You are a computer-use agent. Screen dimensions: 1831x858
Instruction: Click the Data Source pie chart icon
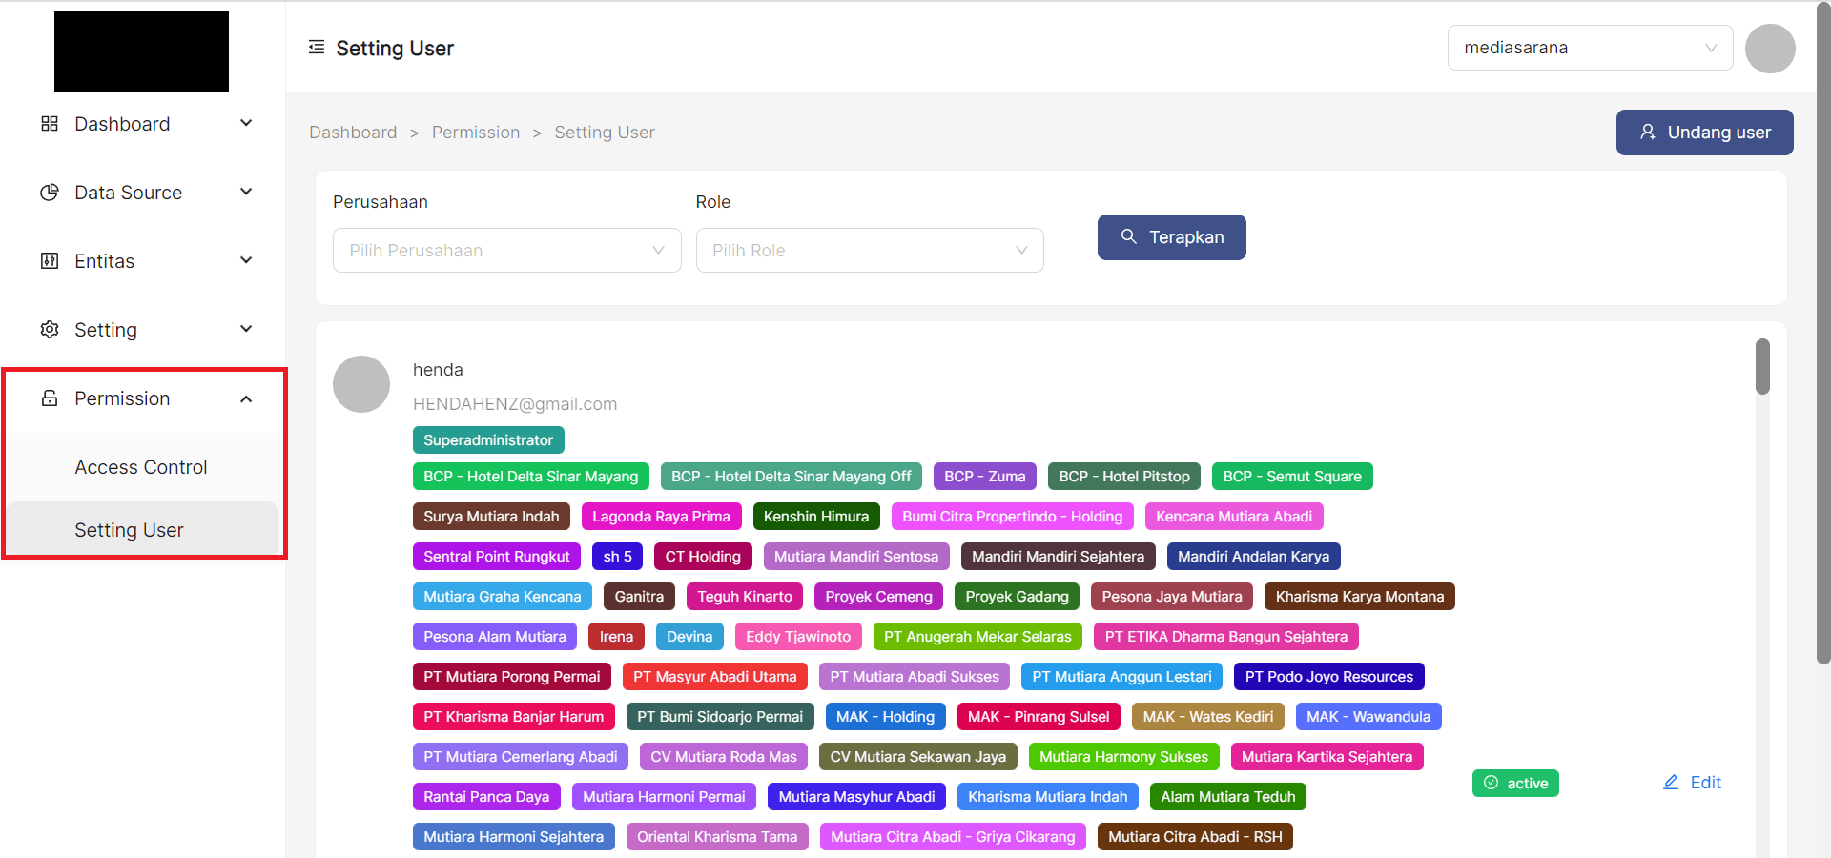(50, 193)
